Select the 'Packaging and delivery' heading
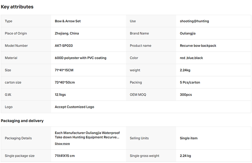The image size is (252, 163). [x=22, y=121]
